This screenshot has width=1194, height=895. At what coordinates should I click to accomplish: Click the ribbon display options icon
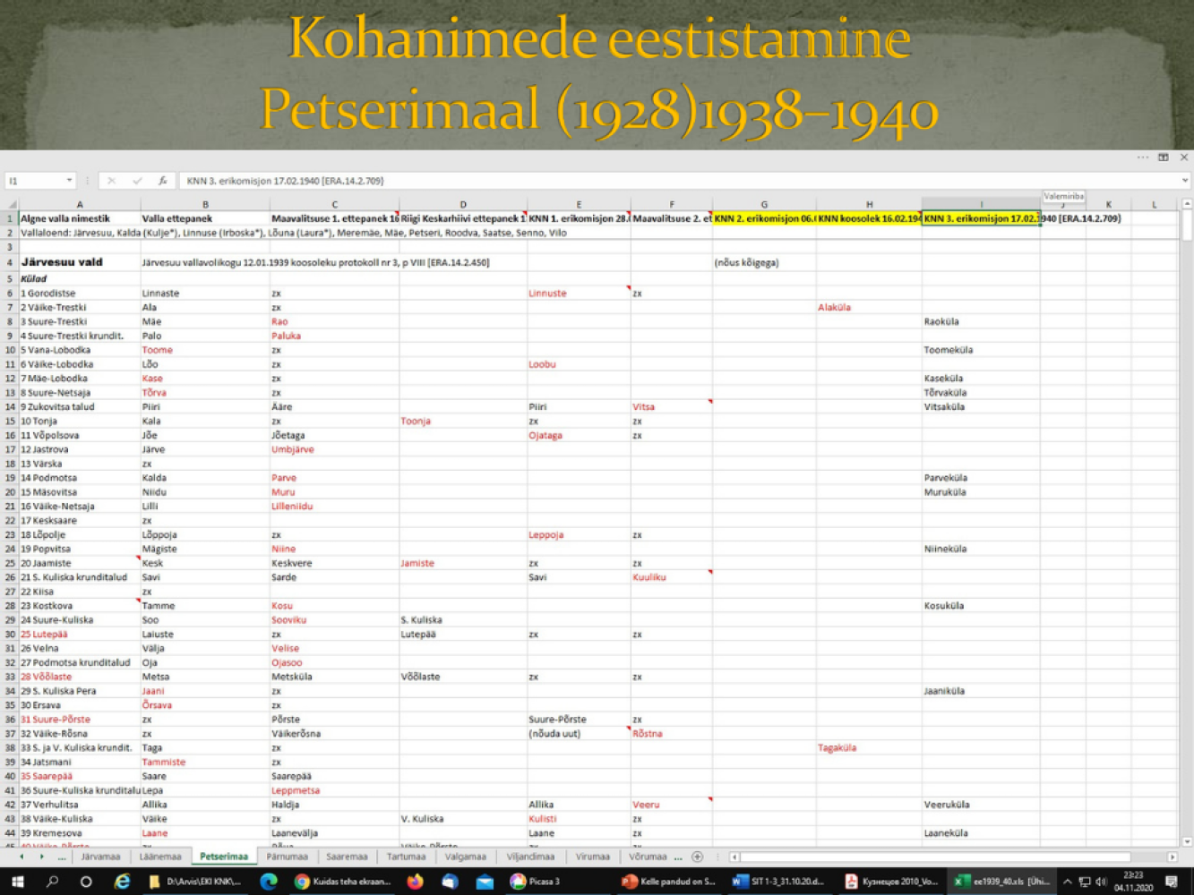[1163, 158]
